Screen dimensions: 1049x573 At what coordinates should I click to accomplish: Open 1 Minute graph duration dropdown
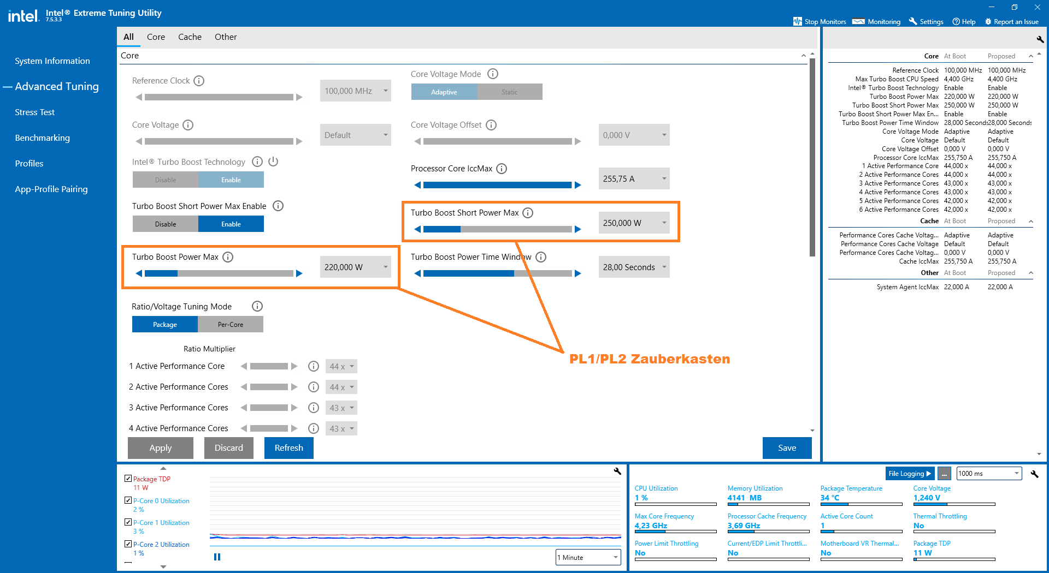point(588,557)
